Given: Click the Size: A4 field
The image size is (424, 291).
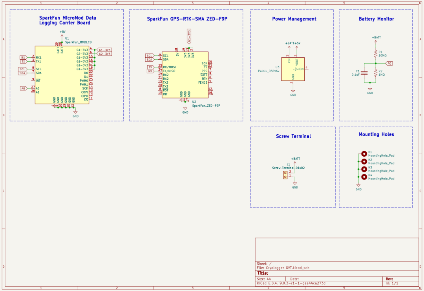Looking at the screenshot, I should pyautogui.click(x=264, y=279).
